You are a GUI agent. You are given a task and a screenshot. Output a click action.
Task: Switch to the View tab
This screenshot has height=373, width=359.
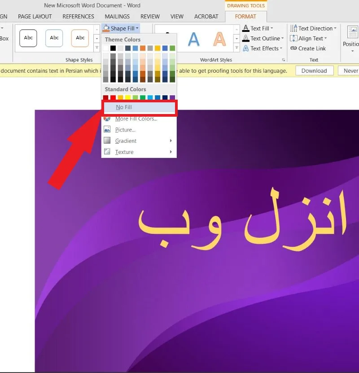[177, 17]
